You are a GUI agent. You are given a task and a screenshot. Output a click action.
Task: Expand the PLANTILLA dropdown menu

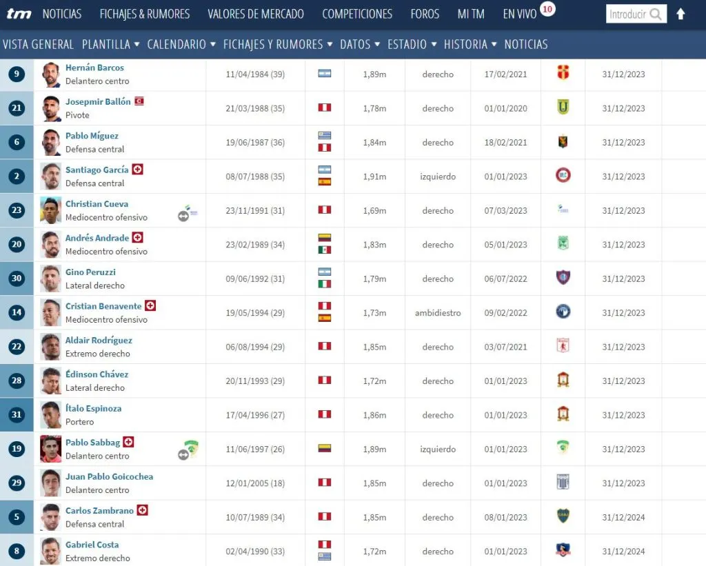(110, 43)
